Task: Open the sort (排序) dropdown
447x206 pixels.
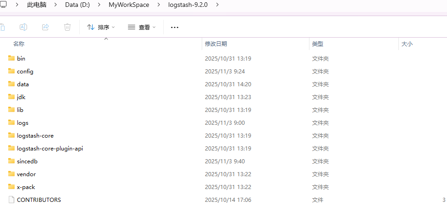Action: coord(101,28)
